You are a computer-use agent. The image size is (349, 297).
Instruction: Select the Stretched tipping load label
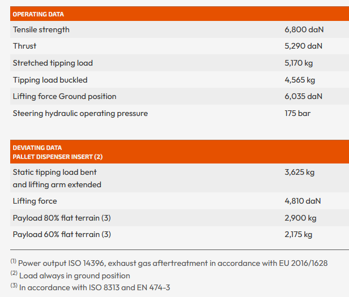point(53,63)
